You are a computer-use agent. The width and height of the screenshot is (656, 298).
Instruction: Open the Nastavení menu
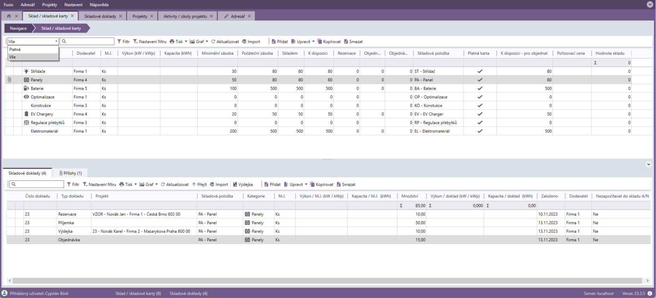[73, 5]
